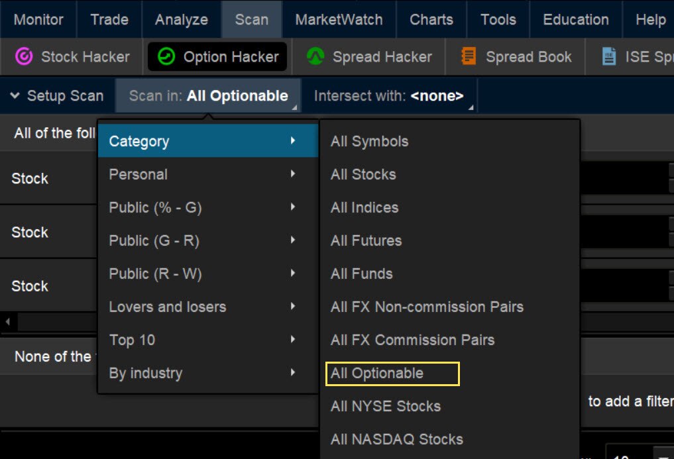Open the Help tab
This screenshot has width=674, height=459.
click(x=650, y=19)
